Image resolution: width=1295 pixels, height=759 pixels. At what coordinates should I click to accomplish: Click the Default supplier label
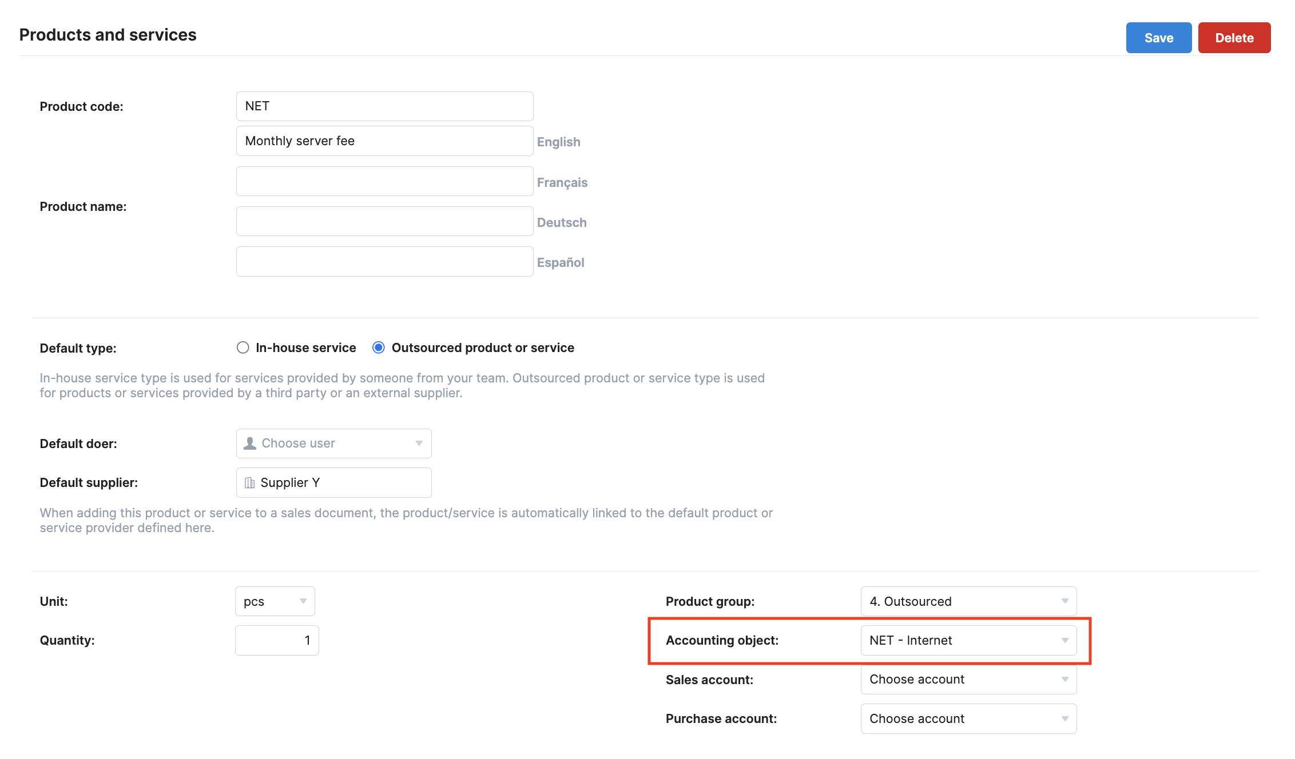tap(89, 482)
